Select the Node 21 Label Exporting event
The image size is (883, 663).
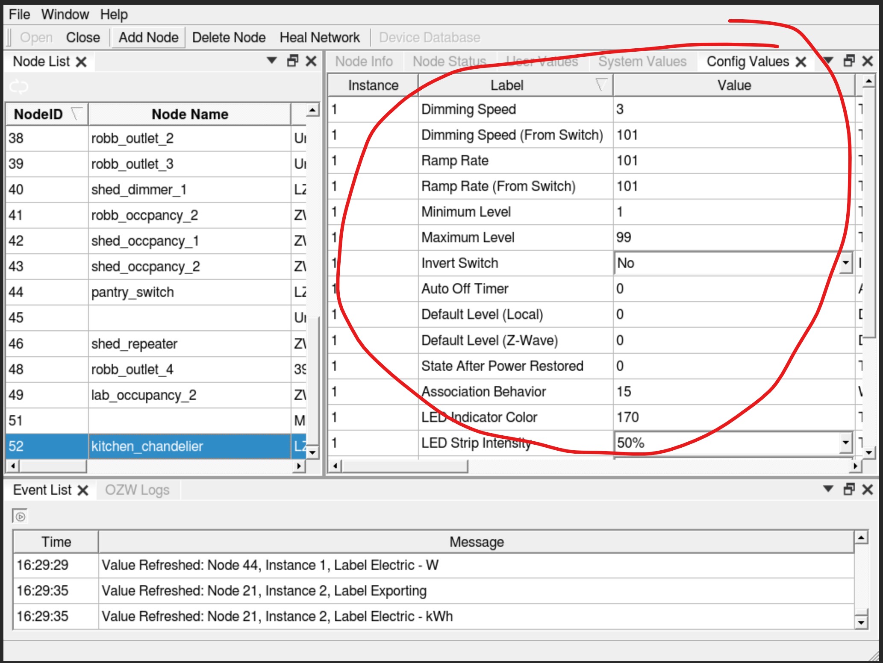pos(433,591)
